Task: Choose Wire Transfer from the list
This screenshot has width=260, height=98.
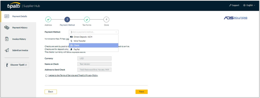Action: coord(94,41)
